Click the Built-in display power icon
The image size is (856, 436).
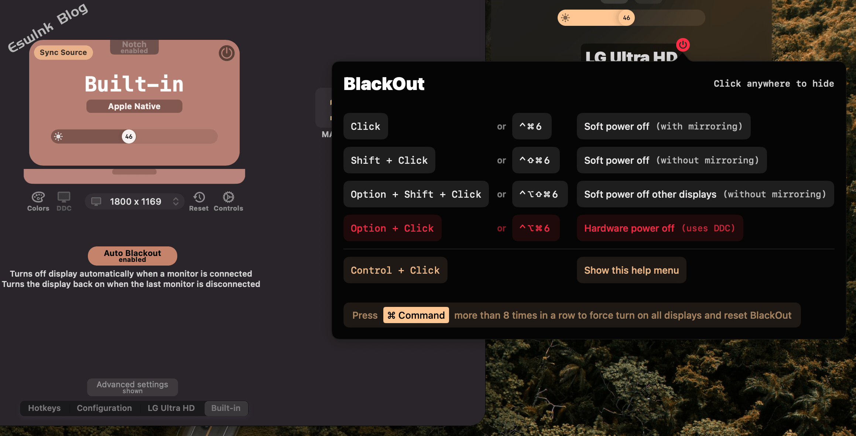point(226,53)
